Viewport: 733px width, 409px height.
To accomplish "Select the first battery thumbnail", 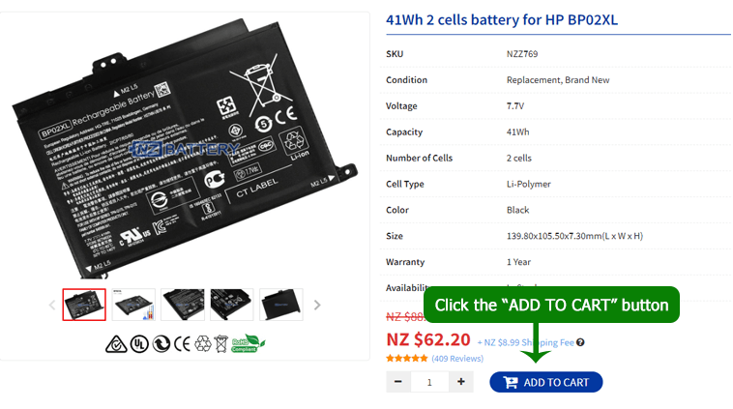I will (84, 305).
